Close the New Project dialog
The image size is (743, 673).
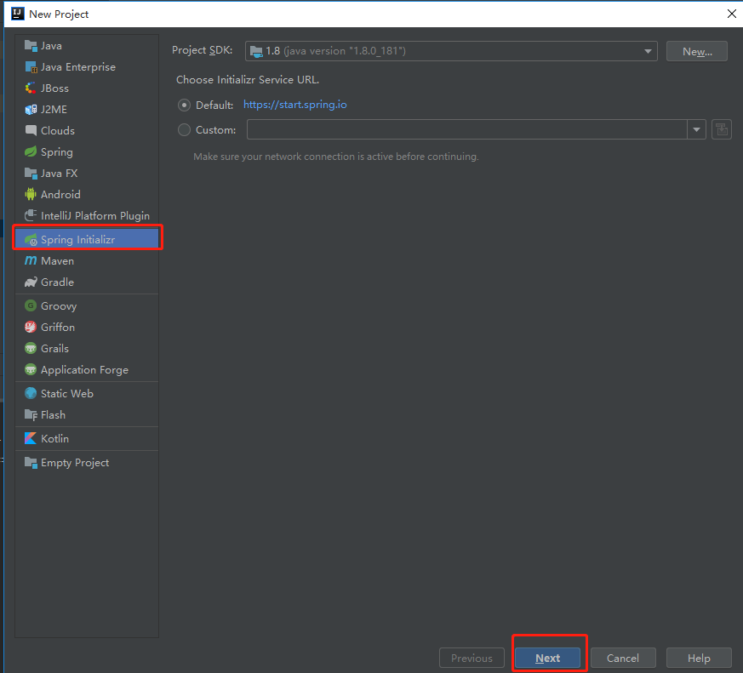tap(732, 14)
